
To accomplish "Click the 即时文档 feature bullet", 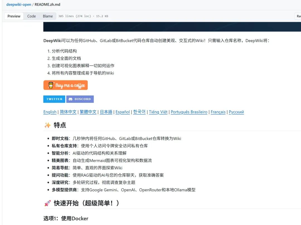I will tap(116, 139).
